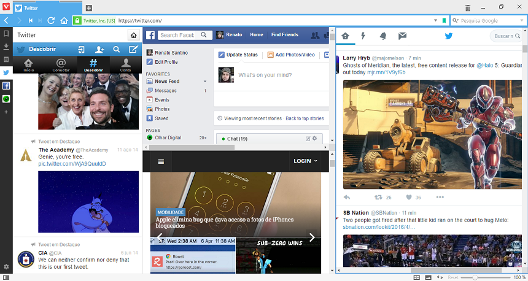Viewport: 528px width, 281px height.
Task: Toggle image loading in status bar
Action: tap(429, 278)
